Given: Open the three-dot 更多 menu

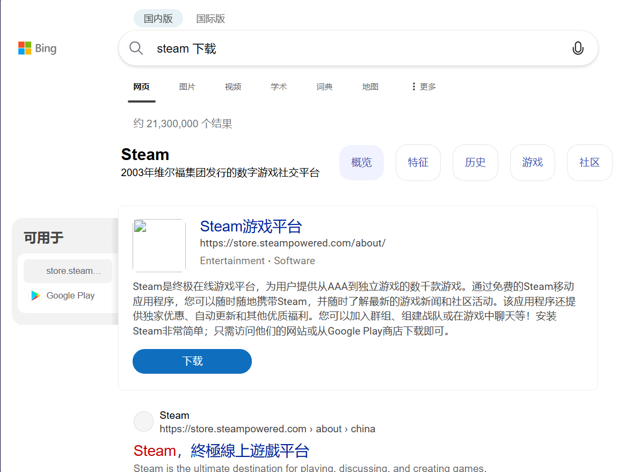Looking at the screenshot, I should 424,86.
